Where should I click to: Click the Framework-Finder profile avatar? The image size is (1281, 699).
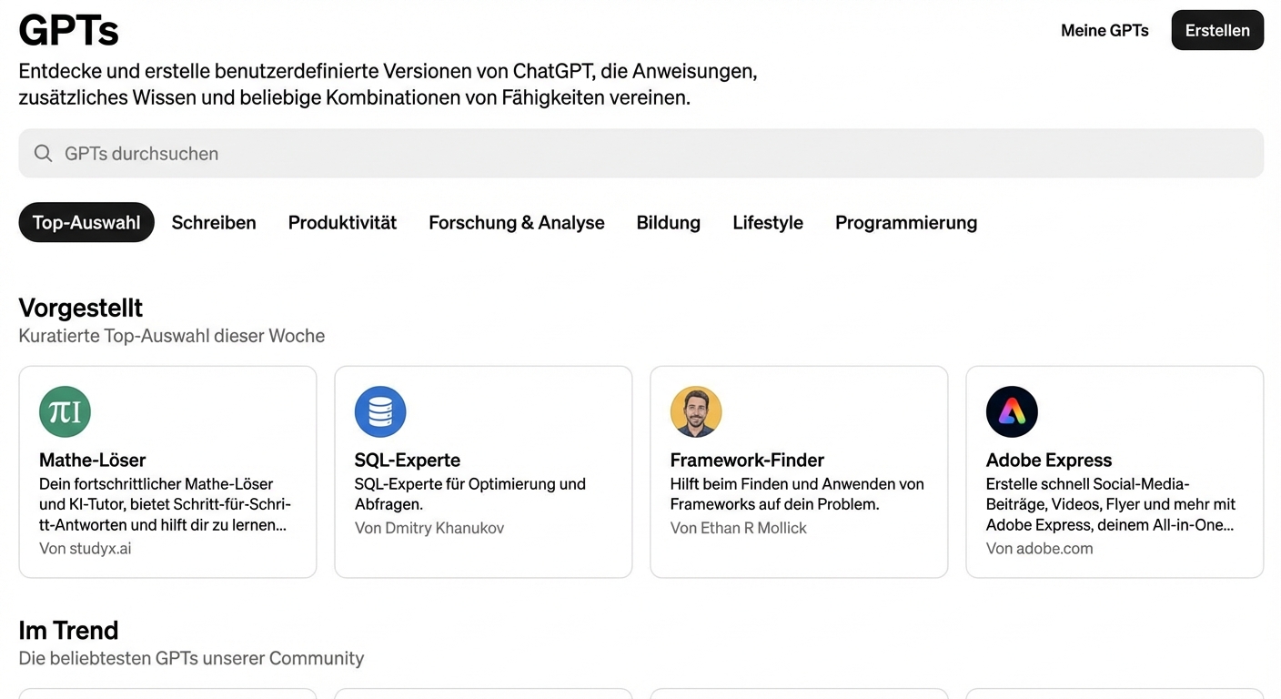(696, 411)
